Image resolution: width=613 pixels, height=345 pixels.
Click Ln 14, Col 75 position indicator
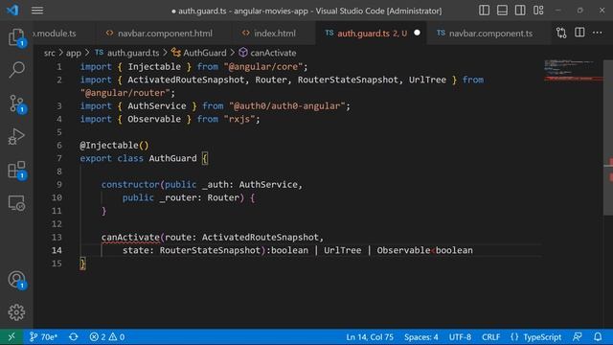370,336
